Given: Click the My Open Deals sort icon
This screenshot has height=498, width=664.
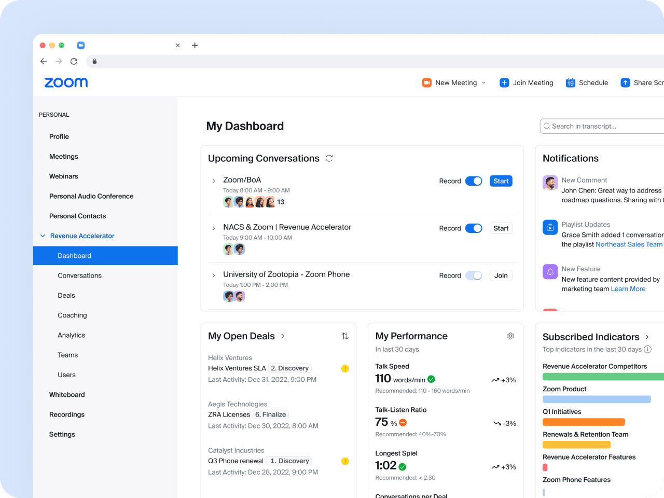Looking at the screenshot, I should [345, 336].
